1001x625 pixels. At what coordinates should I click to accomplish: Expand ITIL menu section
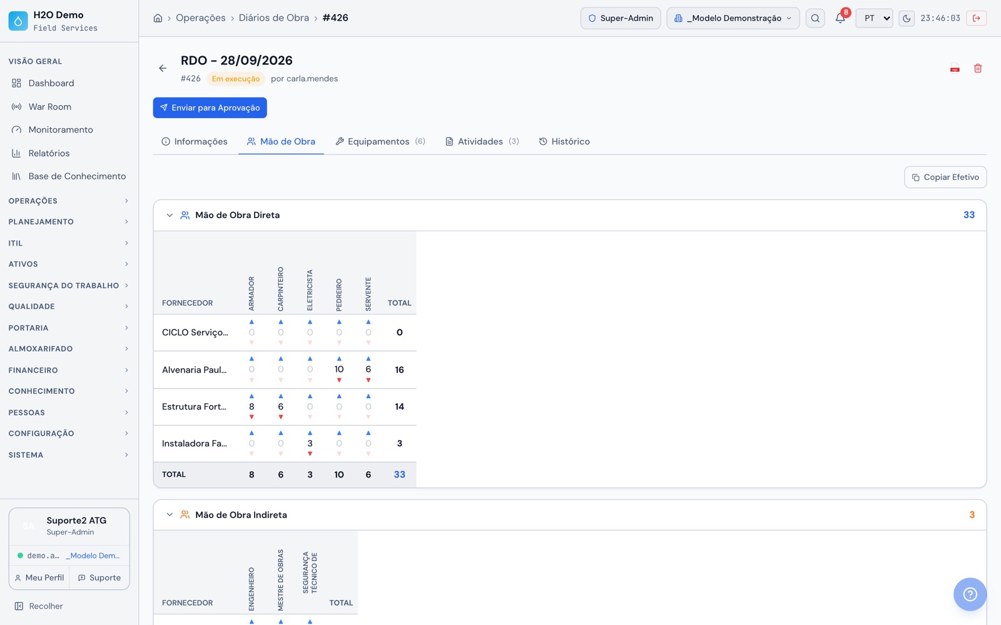tap(69, 243)
